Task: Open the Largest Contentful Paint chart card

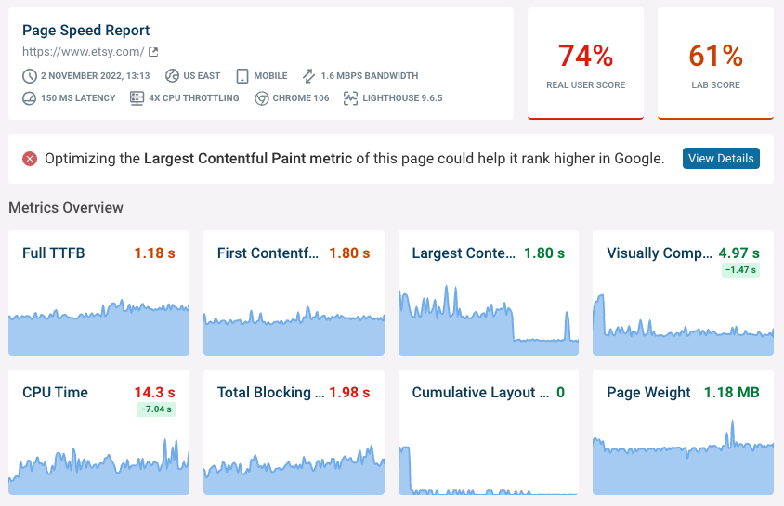Action: click(x=489, y=292)
